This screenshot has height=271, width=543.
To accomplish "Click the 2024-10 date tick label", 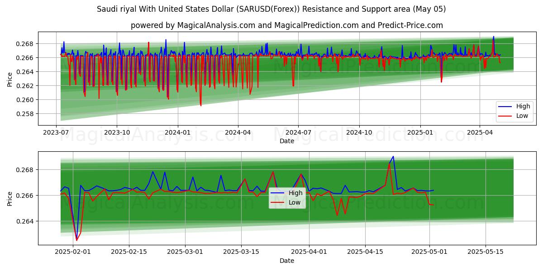I will point(359,132).
